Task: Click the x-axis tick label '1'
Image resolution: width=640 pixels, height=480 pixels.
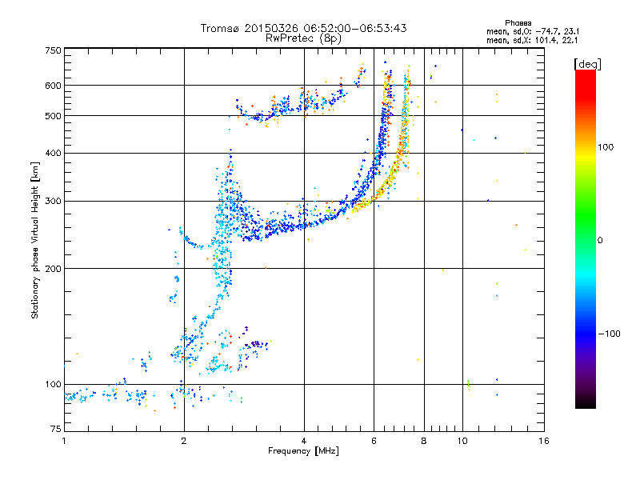Action: coord(64,441)
